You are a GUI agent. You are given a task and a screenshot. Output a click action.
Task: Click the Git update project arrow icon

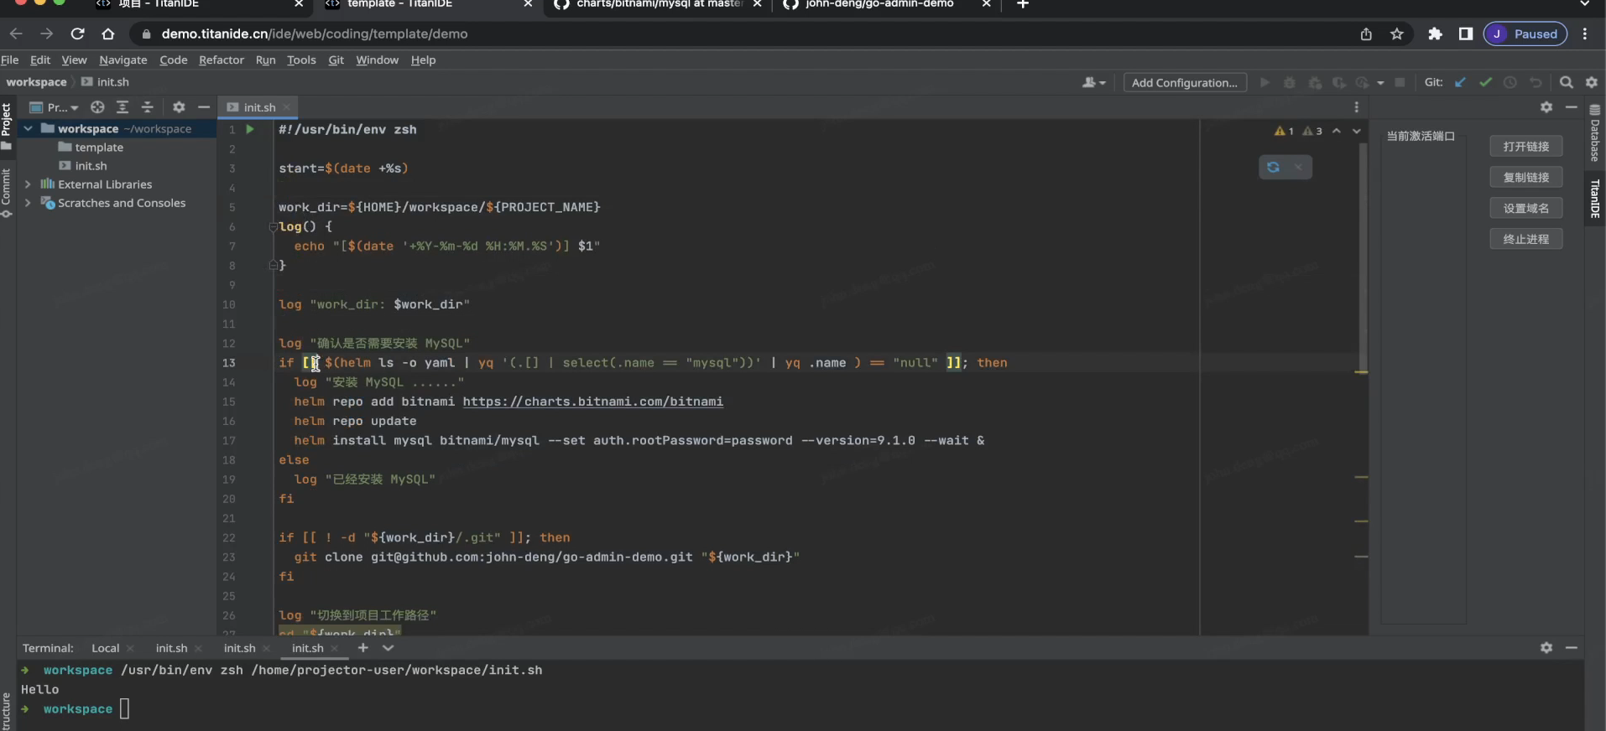coord(1460,82)
